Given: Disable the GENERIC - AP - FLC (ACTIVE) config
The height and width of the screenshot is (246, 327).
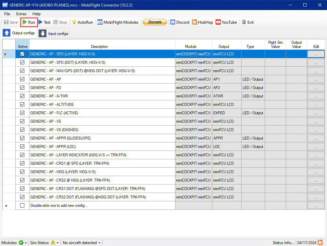Looking at the screenshot, I should pos(22,113).
